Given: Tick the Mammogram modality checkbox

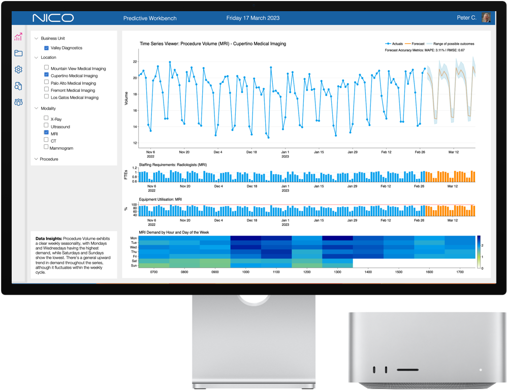Looking at the screenshot, I should [x=47, y=147].
